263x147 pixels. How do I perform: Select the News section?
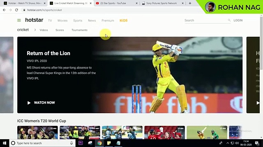click(92, 20)
